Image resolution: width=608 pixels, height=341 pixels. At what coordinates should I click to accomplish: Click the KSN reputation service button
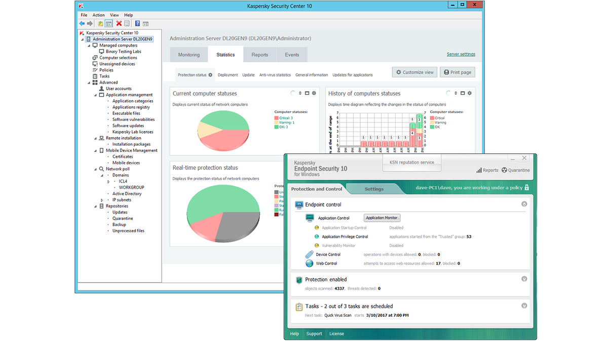click(x=412, y=162)
